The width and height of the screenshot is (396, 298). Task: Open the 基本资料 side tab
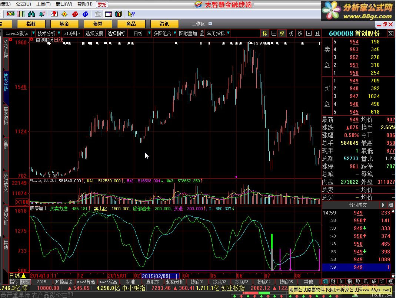click(6, 116)
